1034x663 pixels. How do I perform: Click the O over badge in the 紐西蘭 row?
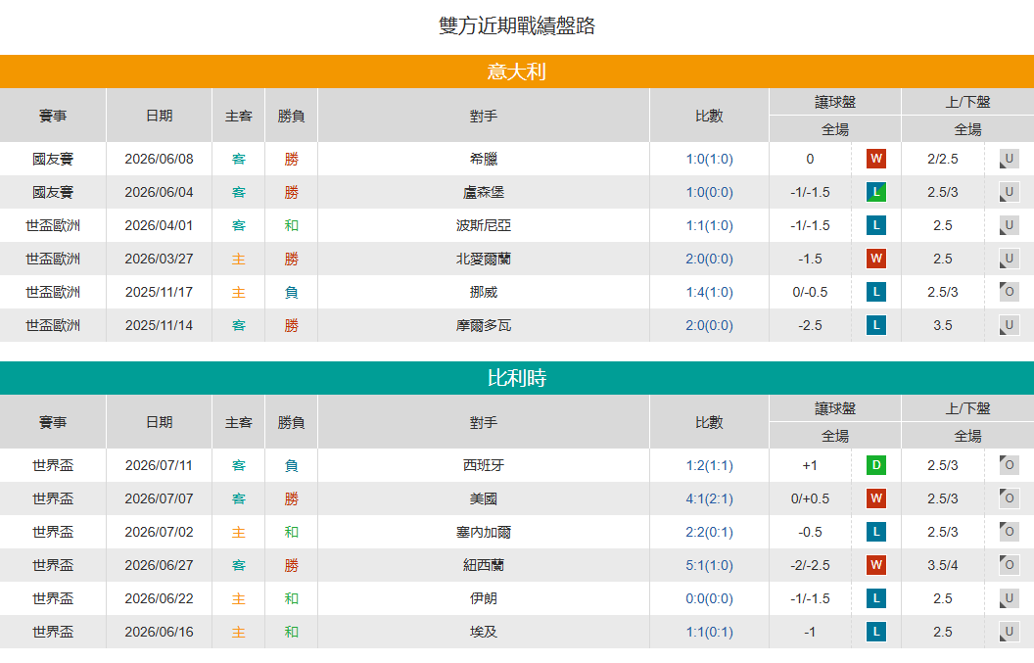(x=1009, y=565)
